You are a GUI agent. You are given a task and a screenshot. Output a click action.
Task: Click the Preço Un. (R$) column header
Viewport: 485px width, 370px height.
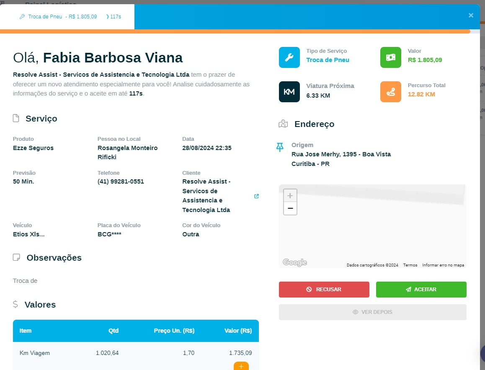(174, 331)
